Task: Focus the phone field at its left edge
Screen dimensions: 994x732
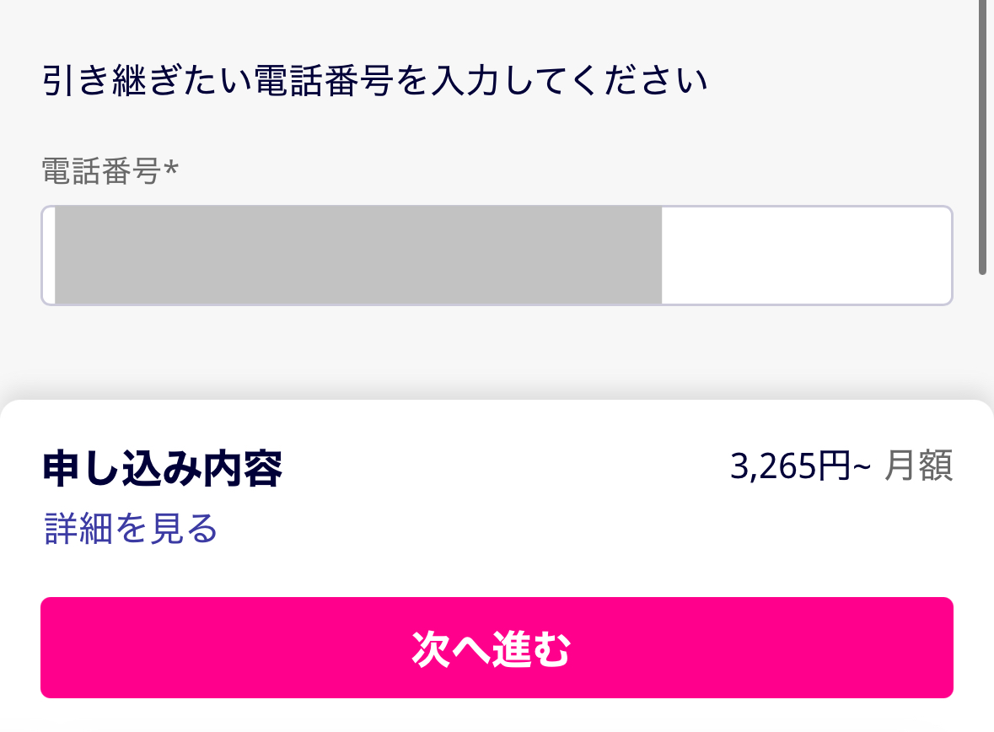Action: (48, 255)
